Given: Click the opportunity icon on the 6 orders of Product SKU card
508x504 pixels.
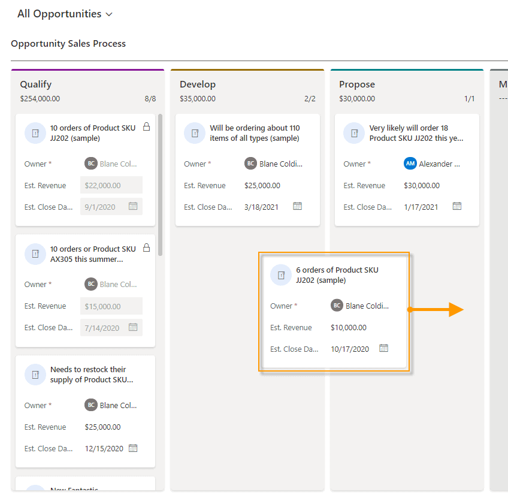Looking at the screenshot, I should click(281, 275).
